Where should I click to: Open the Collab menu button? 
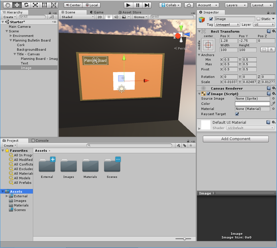(x=170, y=5)
